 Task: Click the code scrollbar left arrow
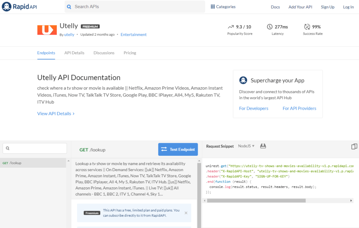point(205,201)
